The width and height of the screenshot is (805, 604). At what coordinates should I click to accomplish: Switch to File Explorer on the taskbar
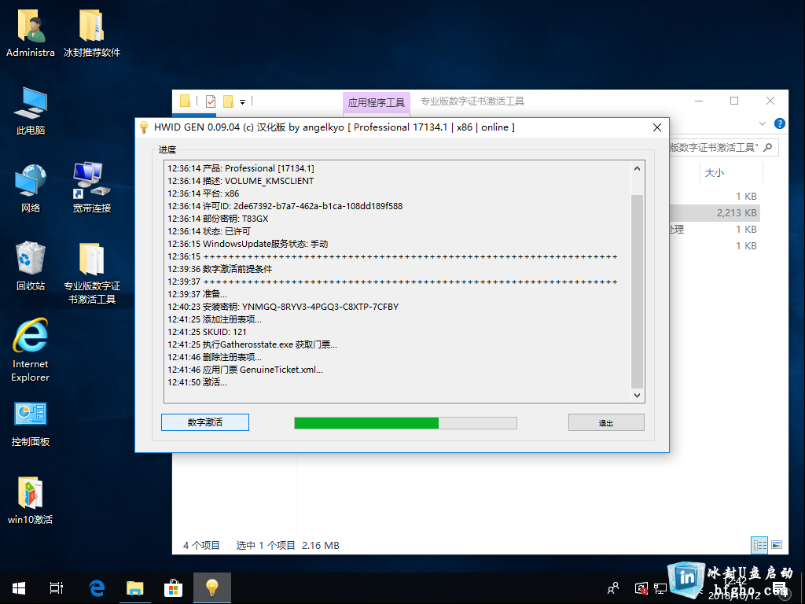tap(135, 588)
